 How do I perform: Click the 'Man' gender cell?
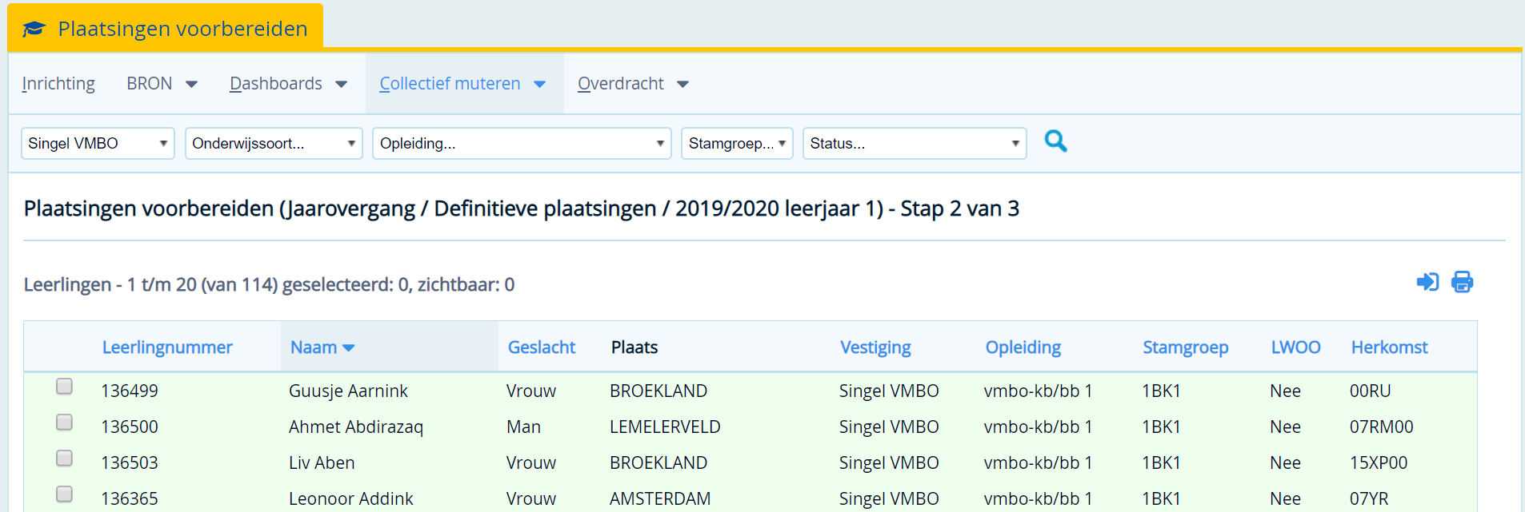click(x=523, y=427)
